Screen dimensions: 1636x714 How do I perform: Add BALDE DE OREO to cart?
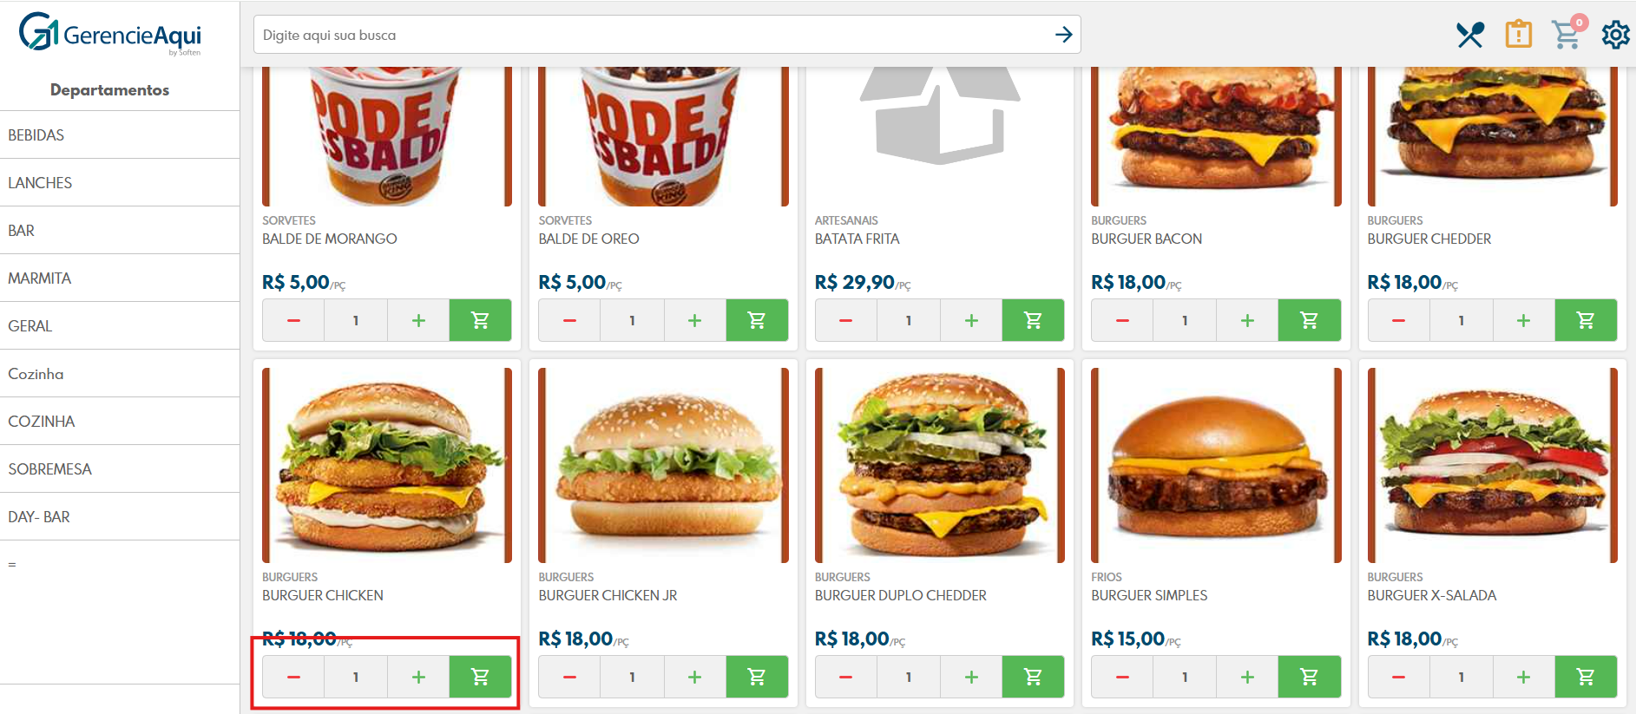tap(757, 320)
